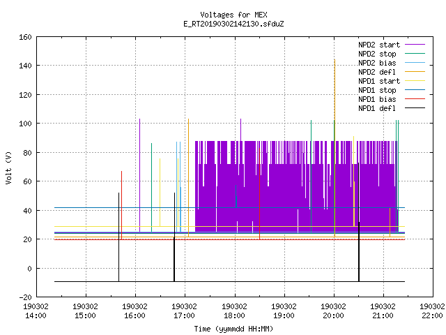Click the 18:00 tick label on x-axis
The image size is (446, 335).
pyautogui.click(x=234, y=311)
